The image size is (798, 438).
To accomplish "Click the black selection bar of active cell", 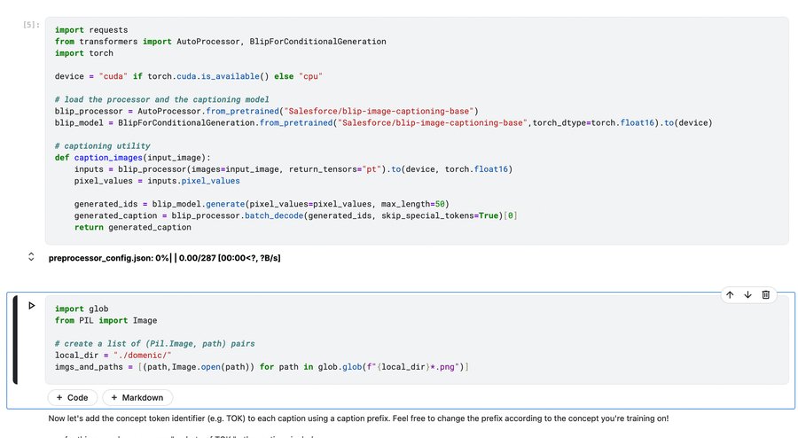I will pyautogui.click(x=15, y=340).
